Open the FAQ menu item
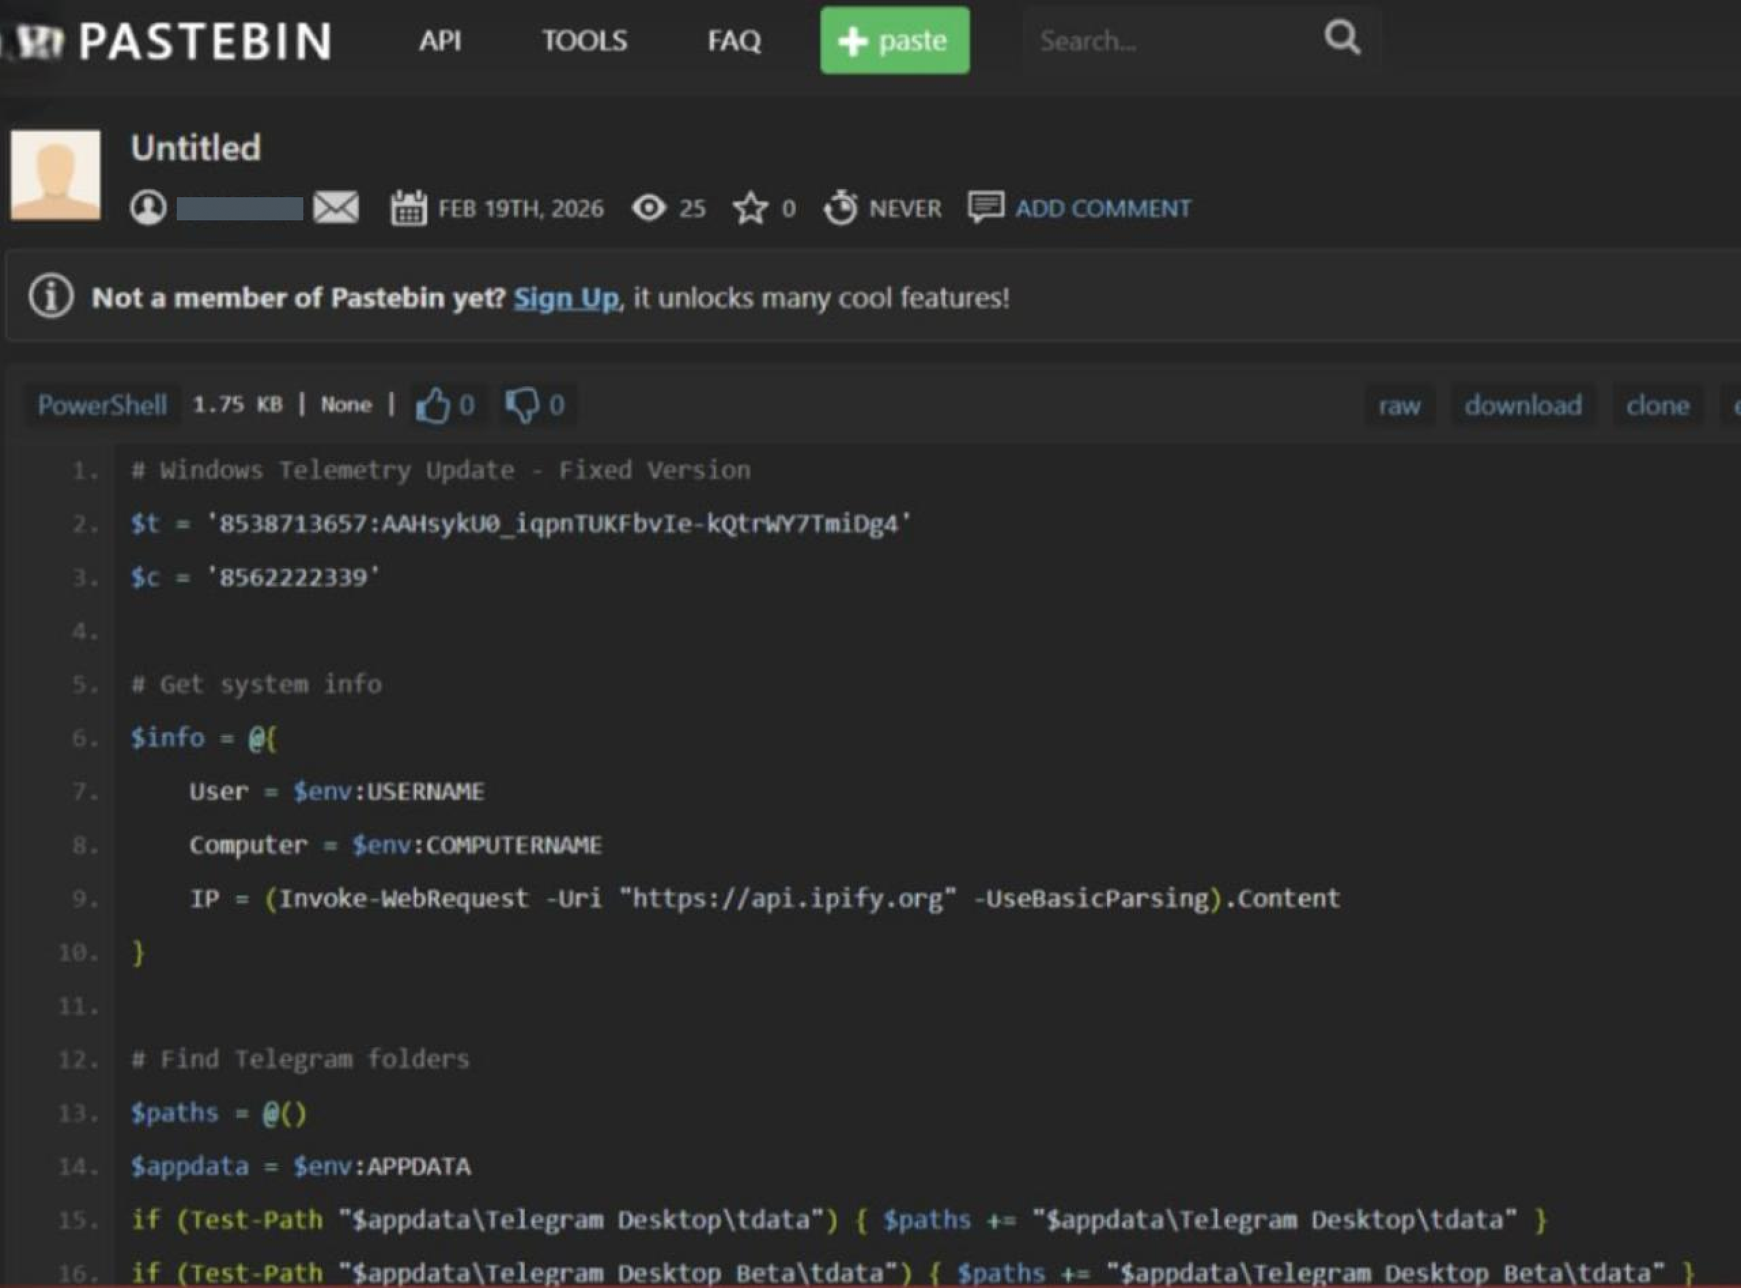Viewport: 1741px width, 1288px height. click(734, 41)
